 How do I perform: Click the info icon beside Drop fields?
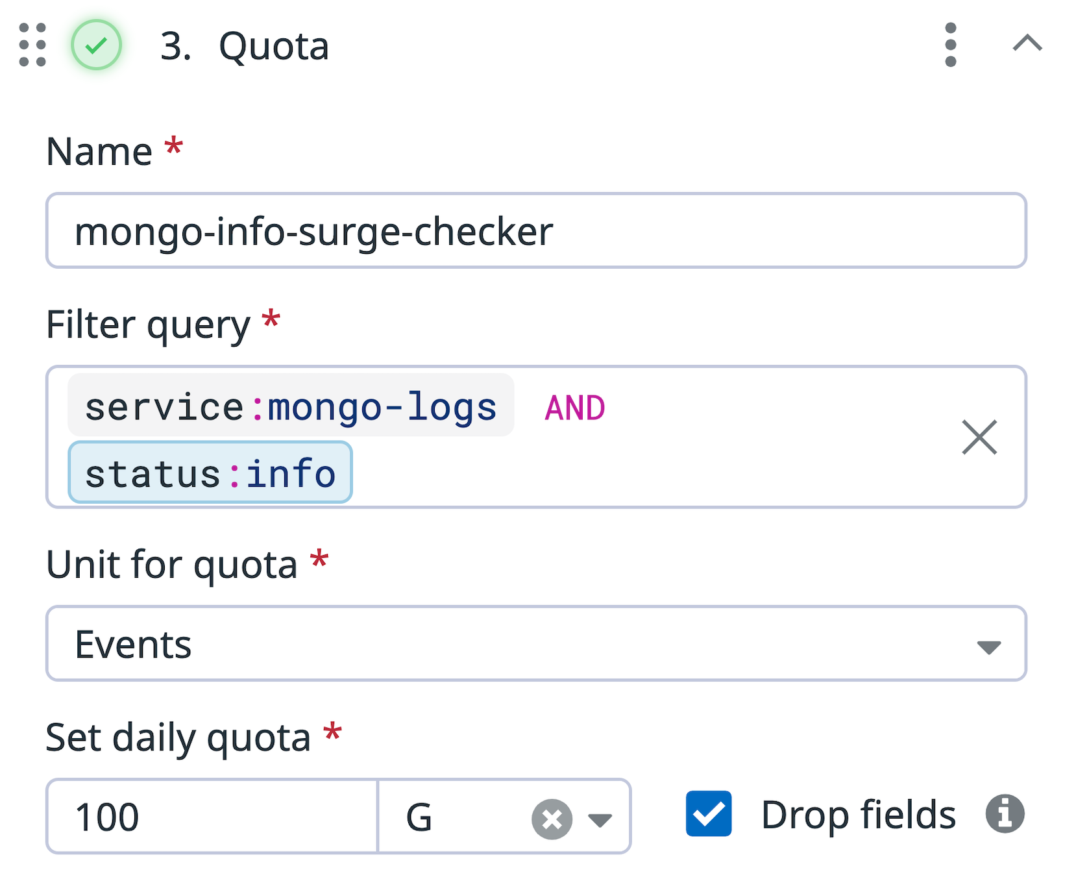(x=1004, y=813)
